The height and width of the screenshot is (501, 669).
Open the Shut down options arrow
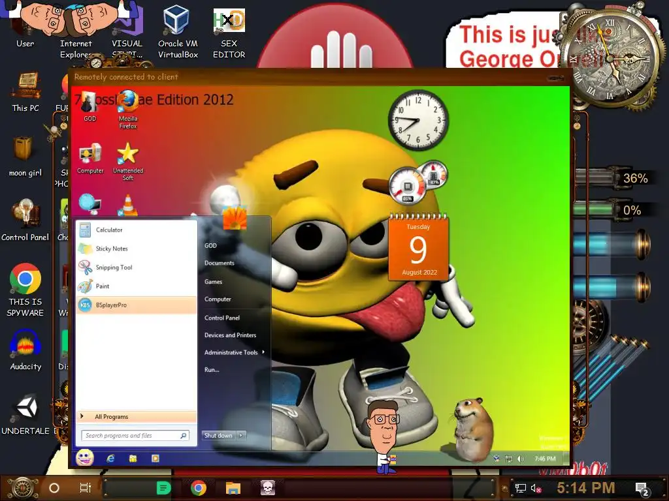coord(241,435)
